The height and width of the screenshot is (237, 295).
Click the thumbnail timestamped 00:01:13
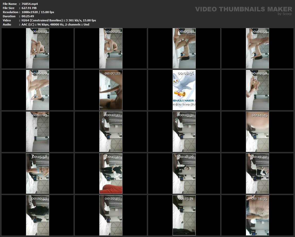pos(38,48)
